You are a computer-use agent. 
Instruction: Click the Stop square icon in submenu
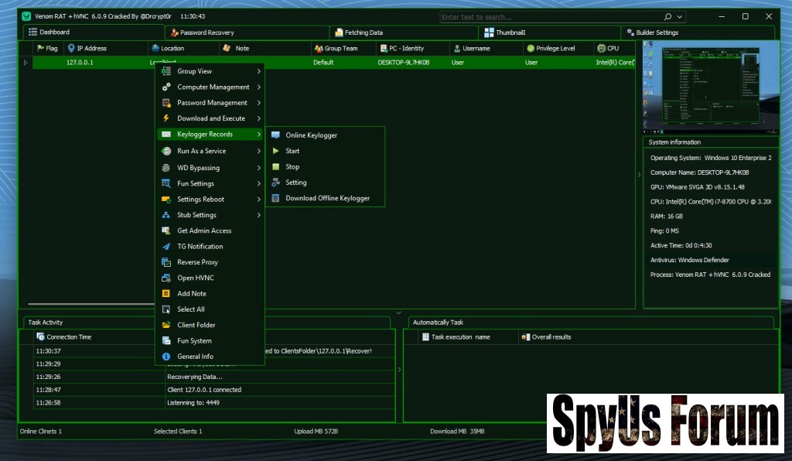(276, 167)
